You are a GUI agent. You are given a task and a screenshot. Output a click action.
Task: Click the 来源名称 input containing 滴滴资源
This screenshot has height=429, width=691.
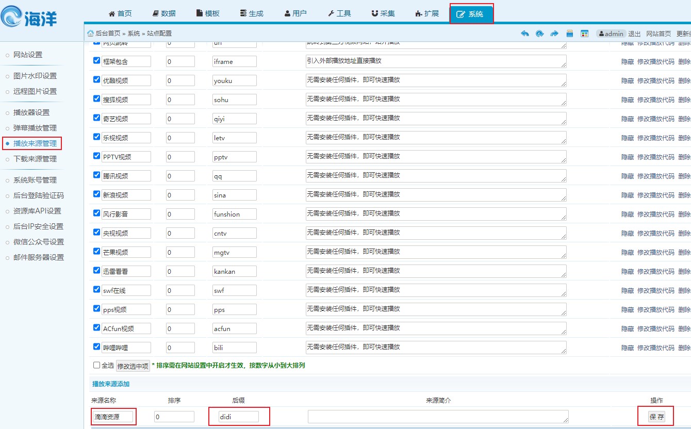click(x=113, y=417)
